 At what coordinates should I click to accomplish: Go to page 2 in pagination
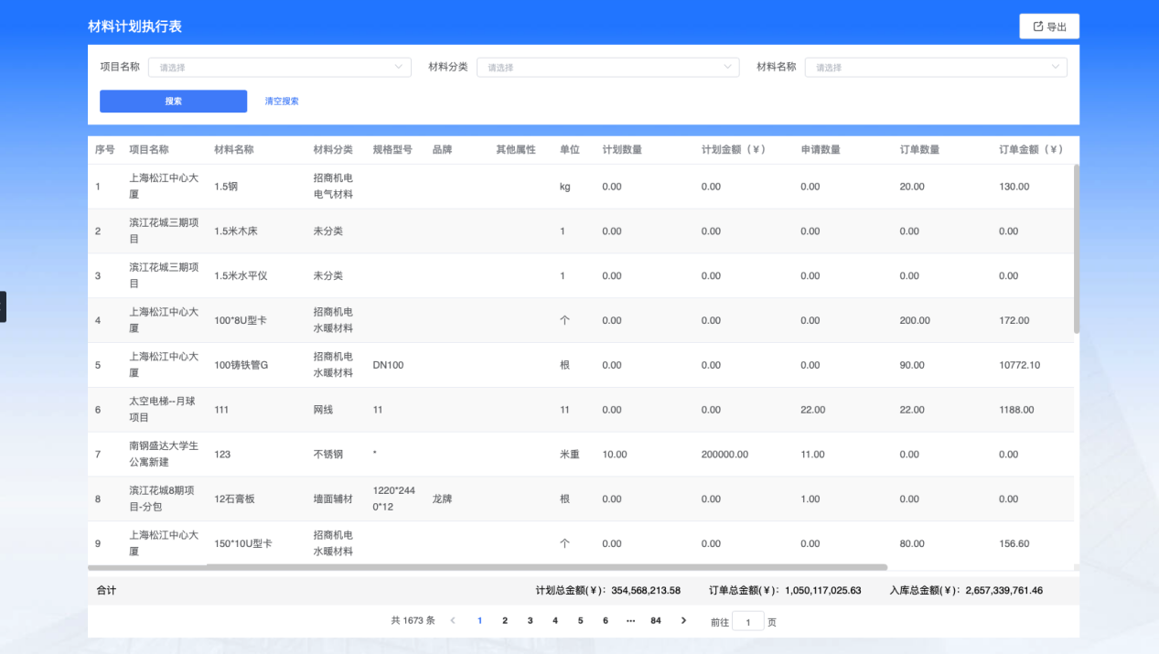point(505,620)
